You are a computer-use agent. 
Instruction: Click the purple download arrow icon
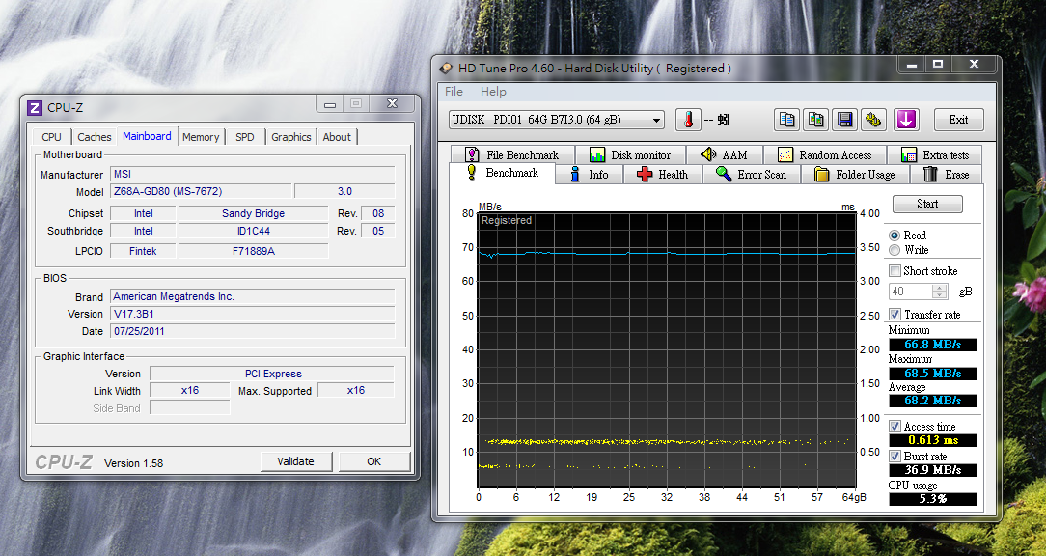tap(906, 120)
